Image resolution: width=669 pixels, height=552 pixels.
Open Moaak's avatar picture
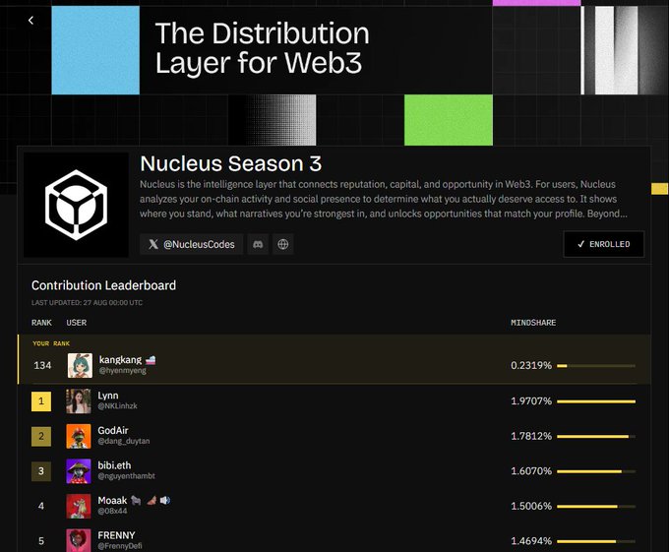(79, 506)
